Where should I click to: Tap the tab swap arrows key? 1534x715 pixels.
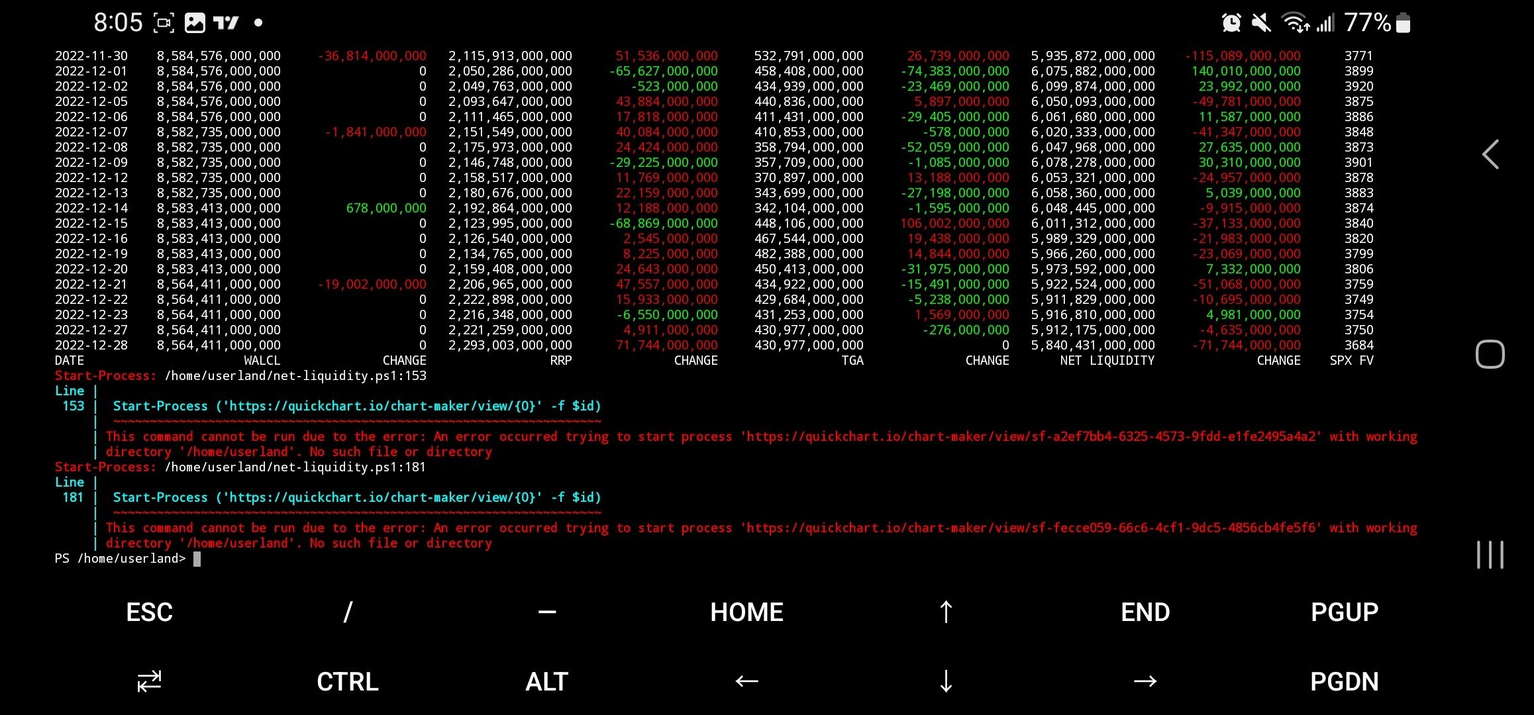point(149,681)
